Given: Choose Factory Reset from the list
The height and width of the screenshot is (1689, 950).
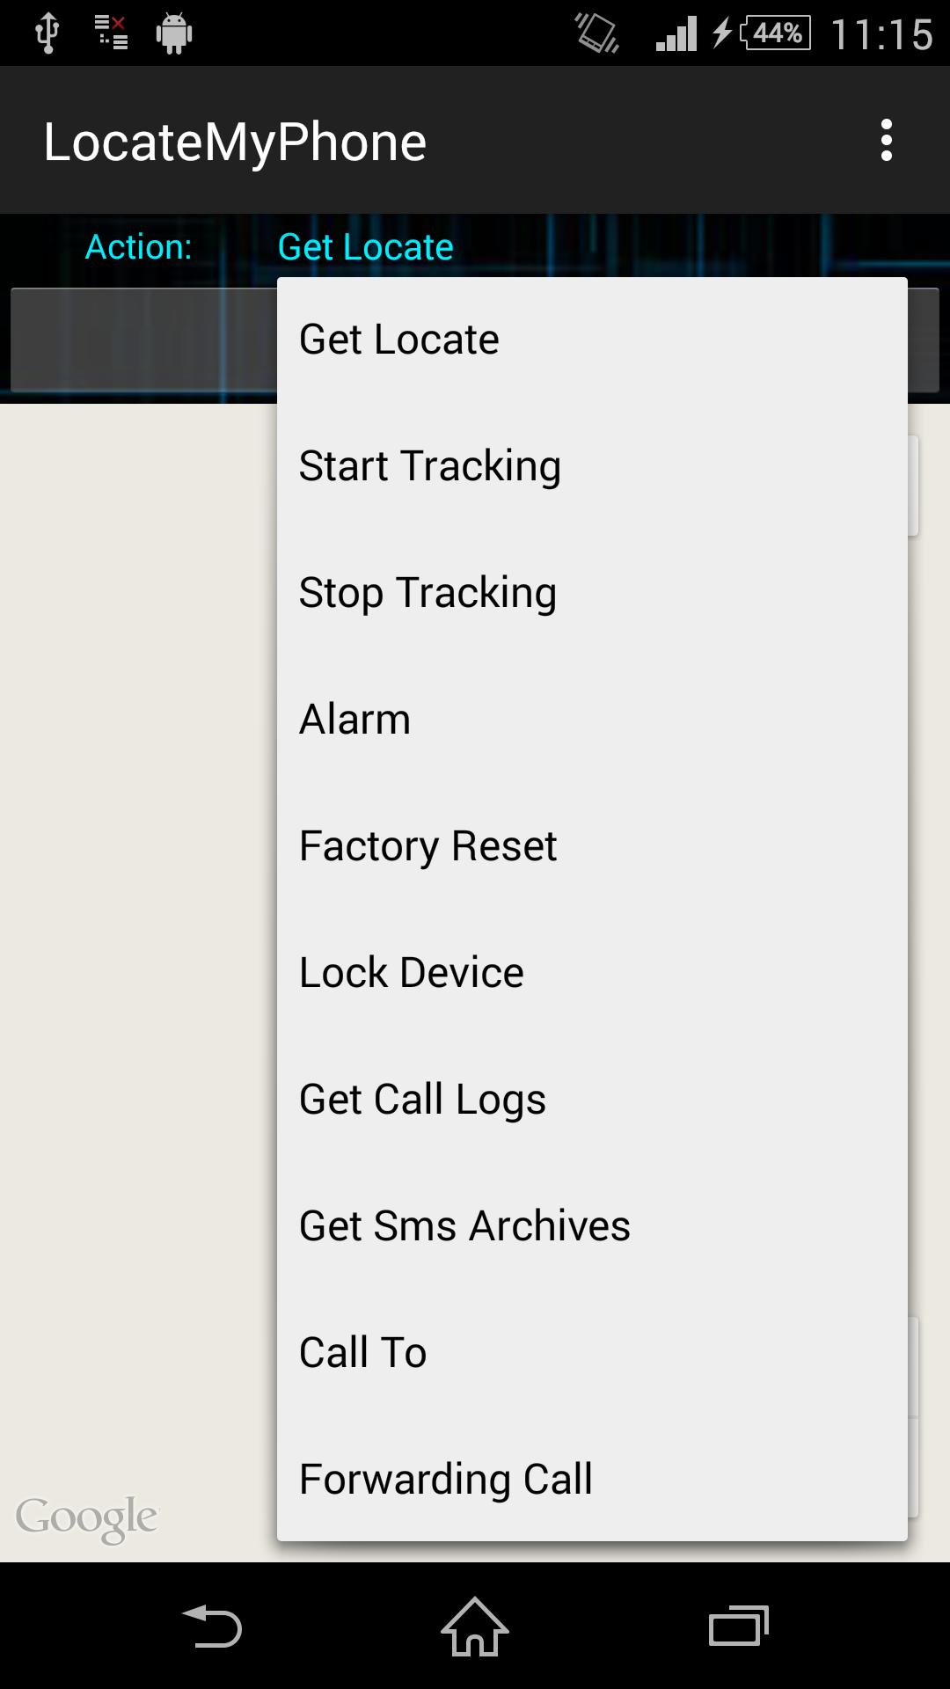Looking at the screenshot, I should click(x=591, y=846).
